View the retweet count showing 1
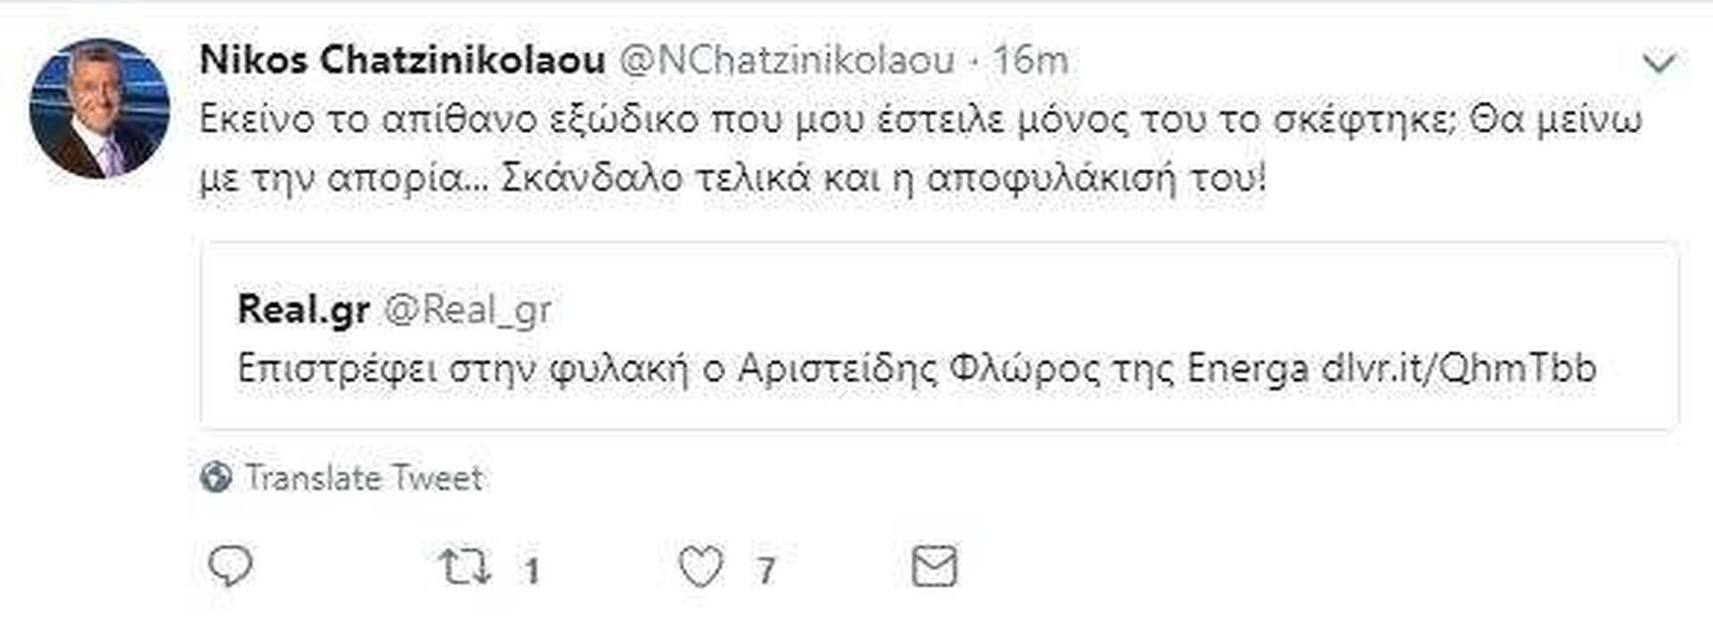1713x619 pixels. pyautogui.click(x=532, y=570)
